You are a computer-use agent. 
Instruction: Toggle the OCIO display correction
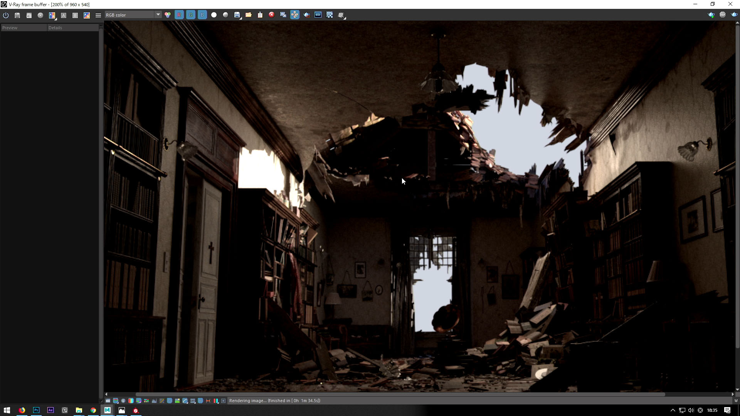[200, 401]
